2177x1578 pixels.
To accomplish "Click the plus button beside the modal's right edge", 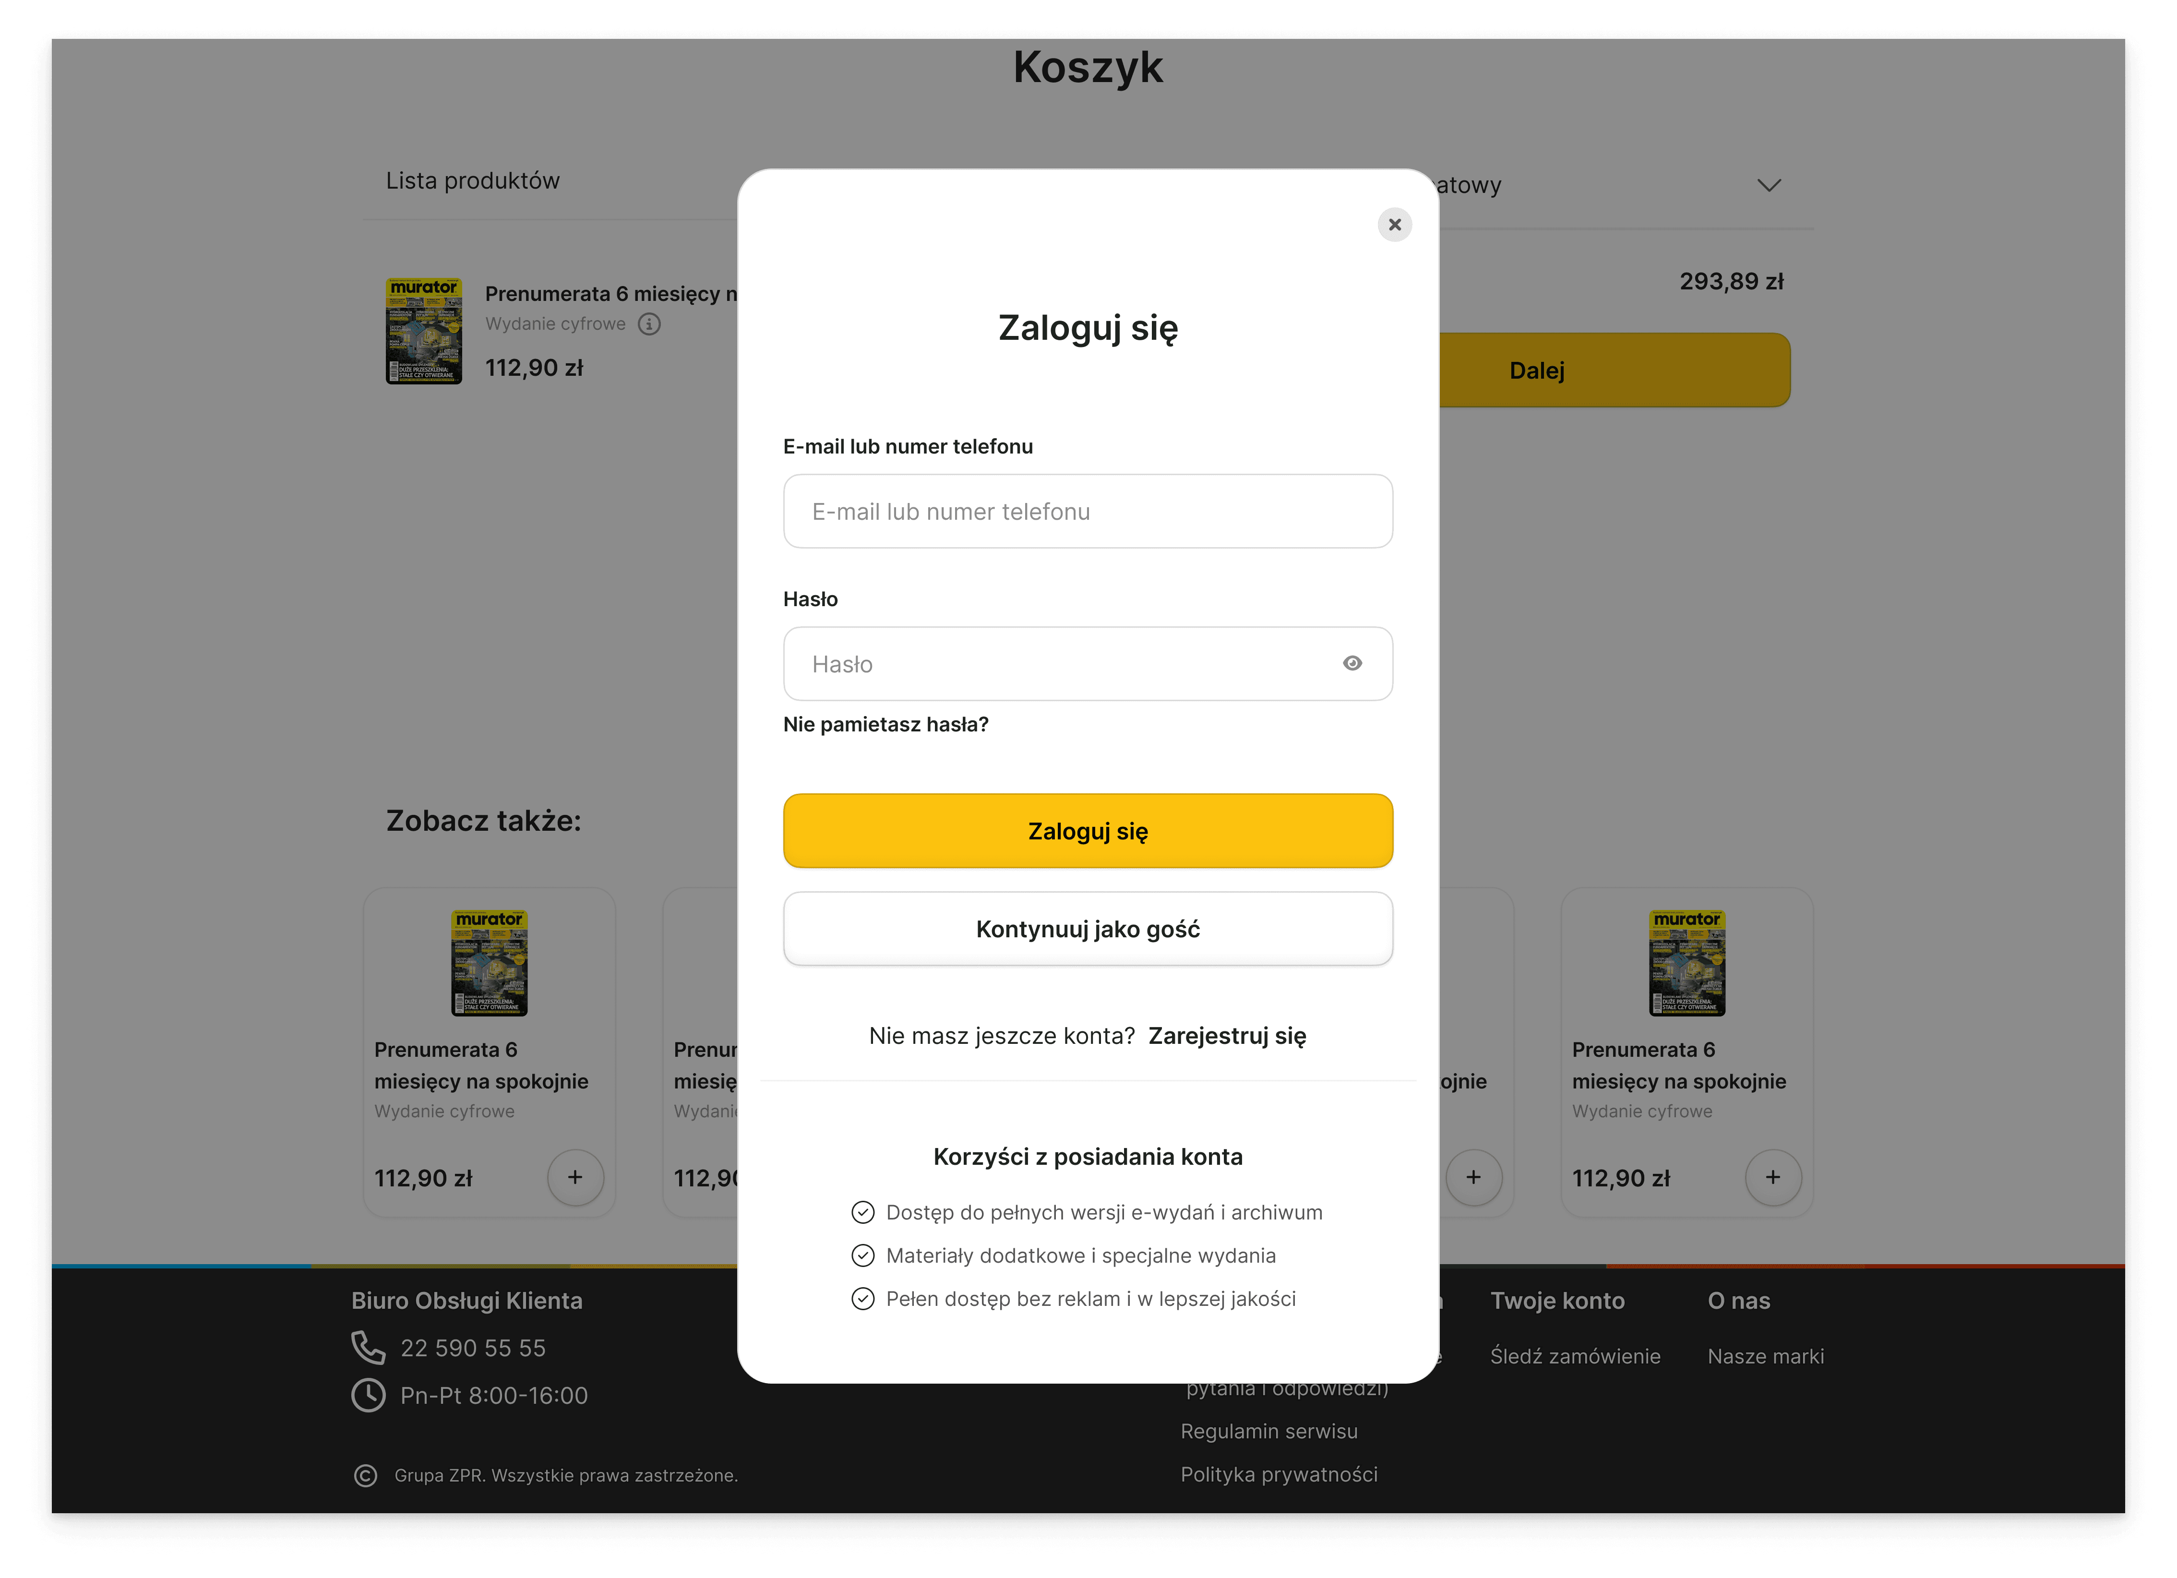I will pyautogui.click(x=1473, y=1177).
